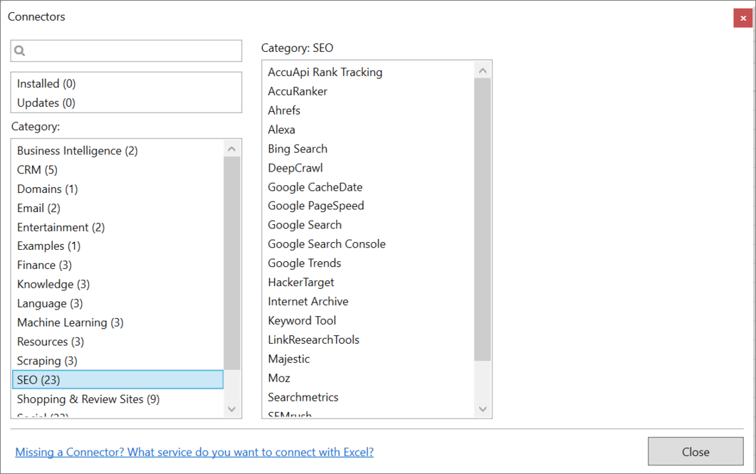
Task: Click the connector search input field
Action: (126, 51)
